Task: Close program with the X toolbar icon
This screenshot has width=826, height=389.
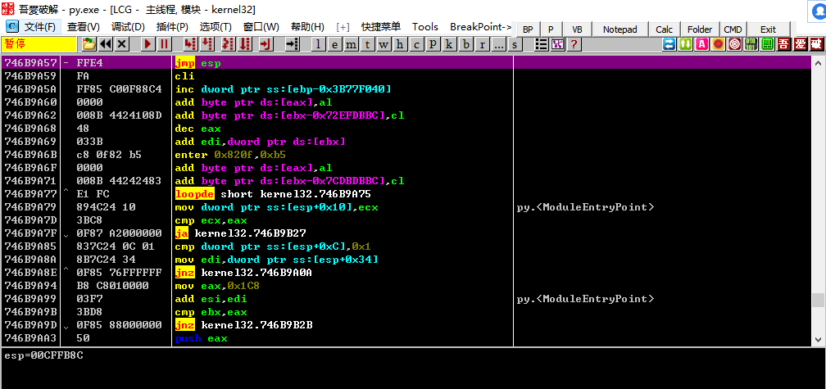Action: [x=121, y=44]
